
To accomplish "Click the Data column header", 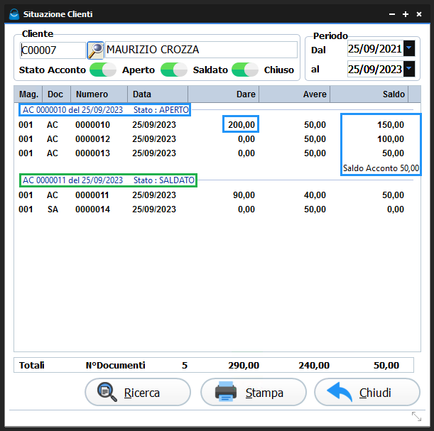I will [158, 94].
